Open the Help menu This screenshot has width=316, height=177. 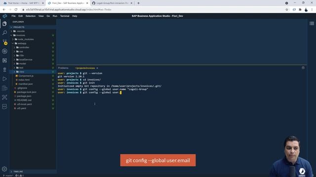click(x=75, y=16)
